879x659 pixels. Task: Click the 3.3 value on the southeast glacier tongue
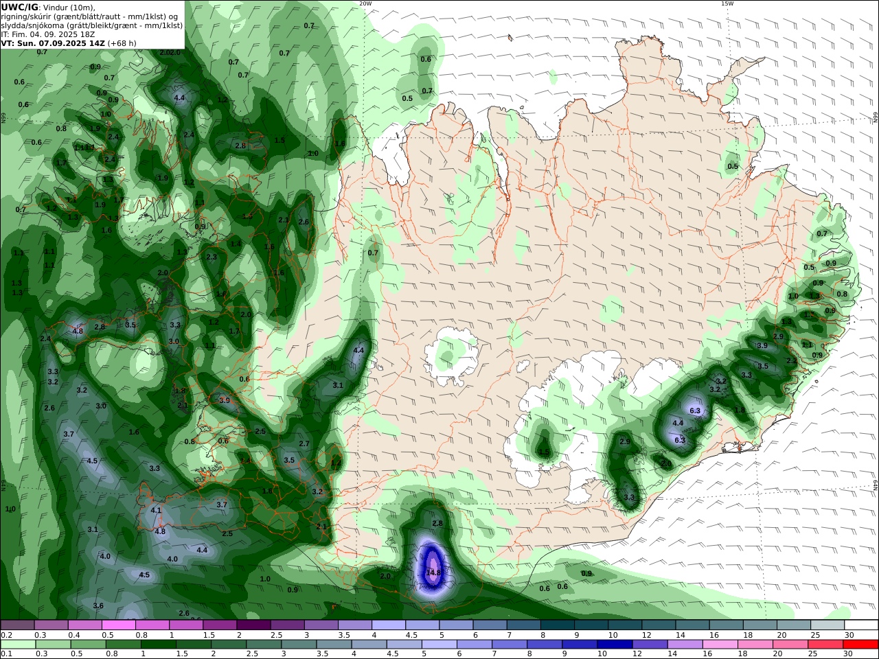[629, 498]
